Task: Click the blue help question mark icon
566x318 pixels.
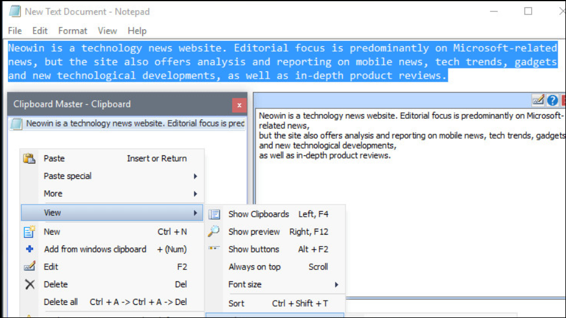Action: pyautogui.click(x=552, y=100)
